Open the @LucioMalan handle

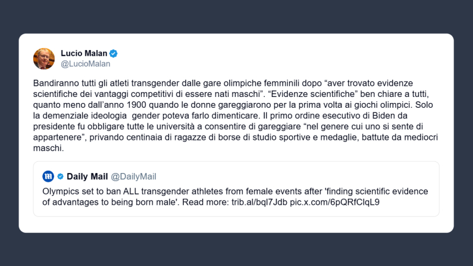click(85, 64)
